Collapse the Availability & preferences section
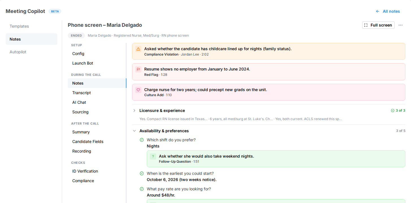The image size is (411, 203). 134,131
